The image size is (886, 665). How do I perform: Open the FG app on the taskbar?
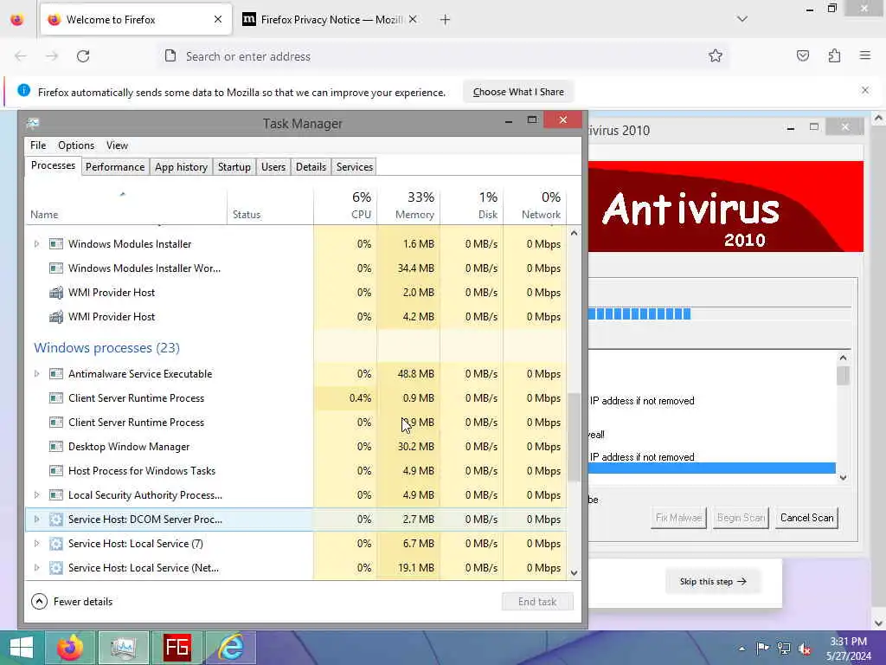click(x=177, y=648)
